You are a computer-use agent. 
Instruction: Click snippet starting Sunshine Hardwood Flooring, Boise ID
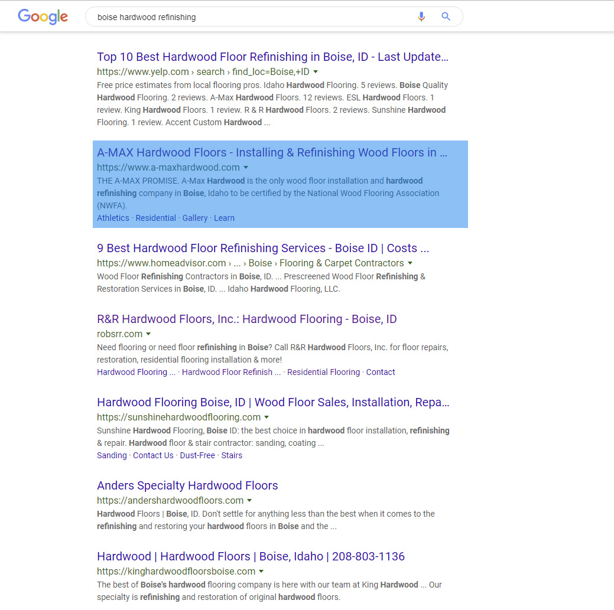click(274, 436)
